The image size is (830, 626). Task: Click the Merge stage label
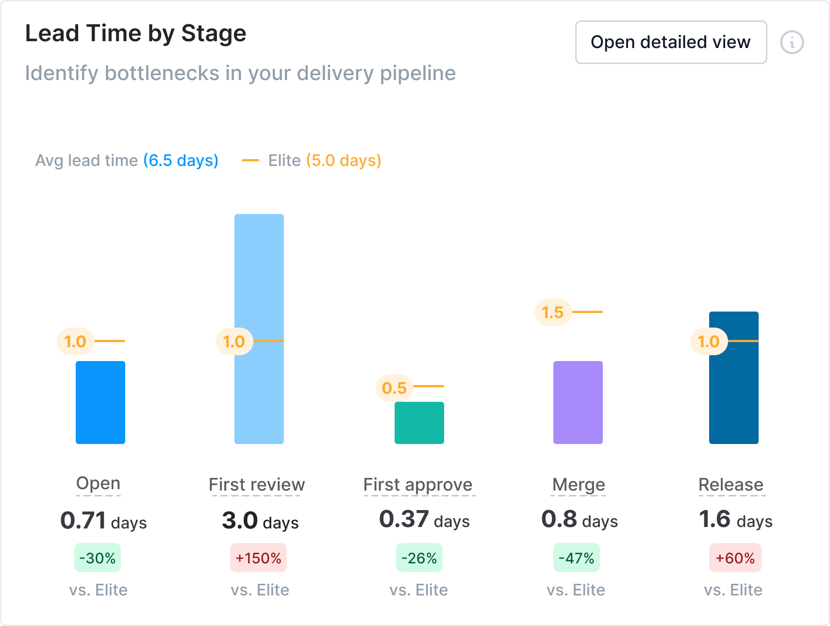coord(579,485)
